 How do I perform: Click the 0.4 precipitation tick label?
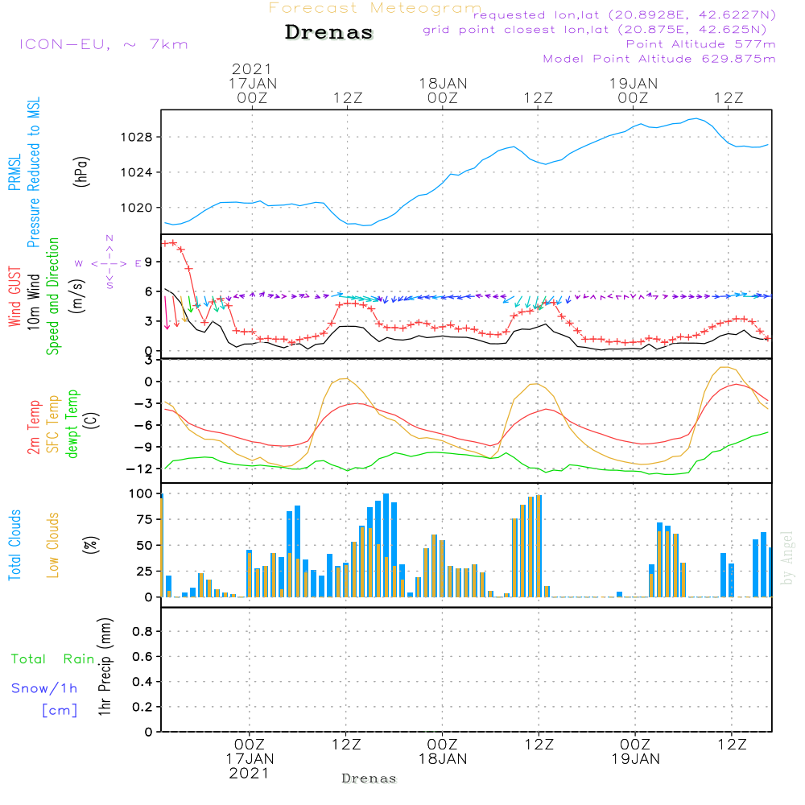[142, 682]
